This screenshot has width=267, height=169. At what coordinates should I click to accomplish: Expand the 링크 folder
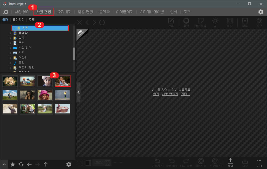[10, 38]
